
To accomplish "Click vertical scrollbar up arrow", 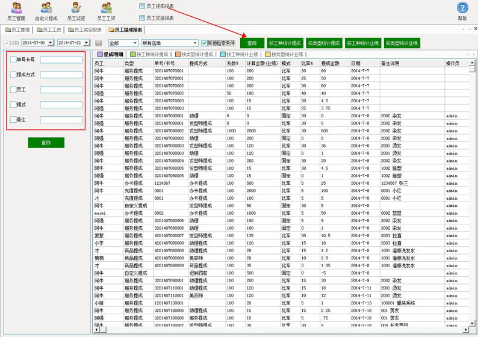I will [x=472, y=63].
